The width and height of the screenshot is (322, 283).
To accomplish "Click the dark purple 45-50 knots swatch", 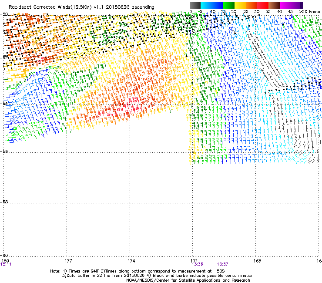I will pyautogui.click(x=297, y=5).
